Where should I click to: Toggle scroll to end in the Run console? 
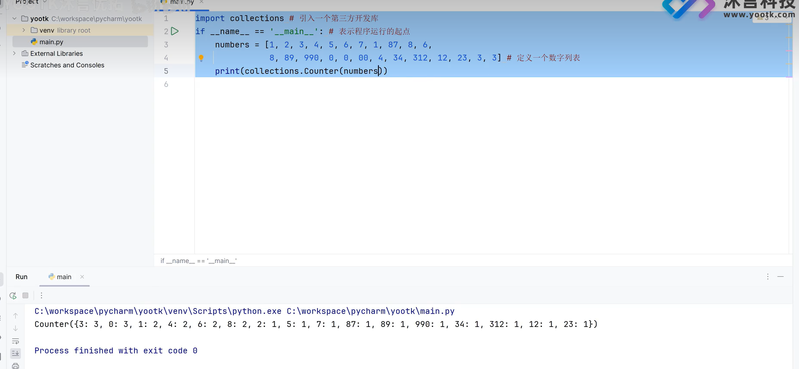(x=15, y=353)
